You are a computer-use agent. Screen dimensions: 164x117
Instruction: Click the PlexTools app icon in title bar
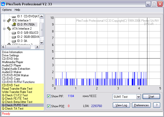3,4
